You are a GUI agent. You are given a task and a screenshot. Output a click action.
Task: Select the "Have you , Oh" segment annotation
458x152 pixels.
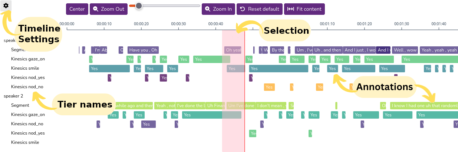tap(143, 50)
